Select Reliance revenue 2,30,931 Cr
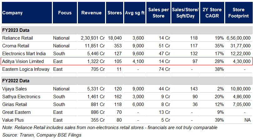253x140 pixels. pyautogui.click(x=93, y=38)
